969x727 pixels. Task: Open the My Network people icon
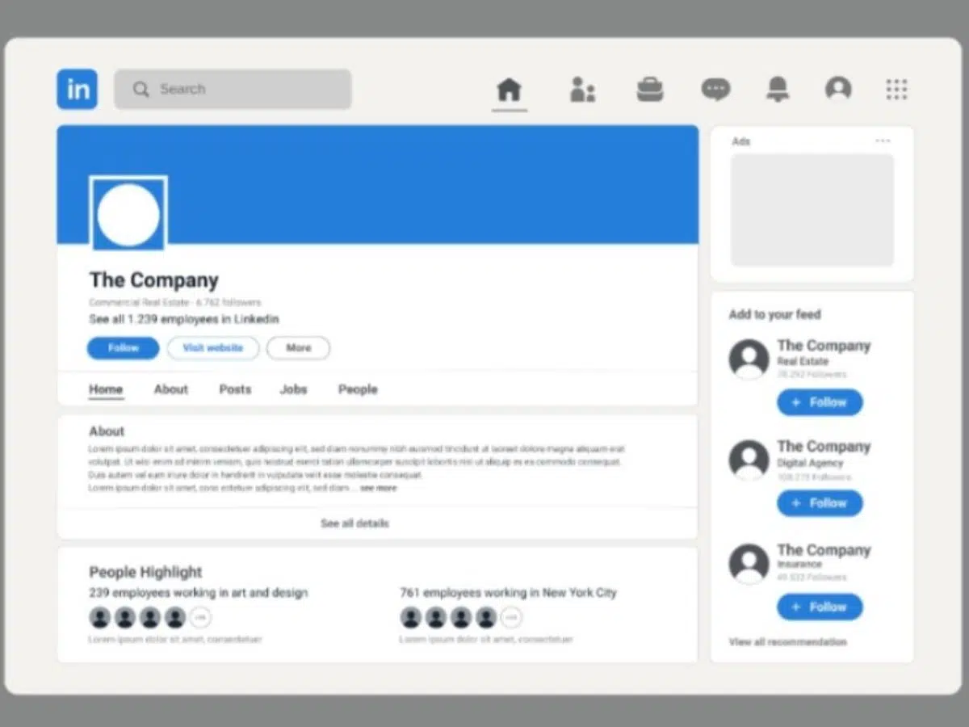click(x=582, y=90)
